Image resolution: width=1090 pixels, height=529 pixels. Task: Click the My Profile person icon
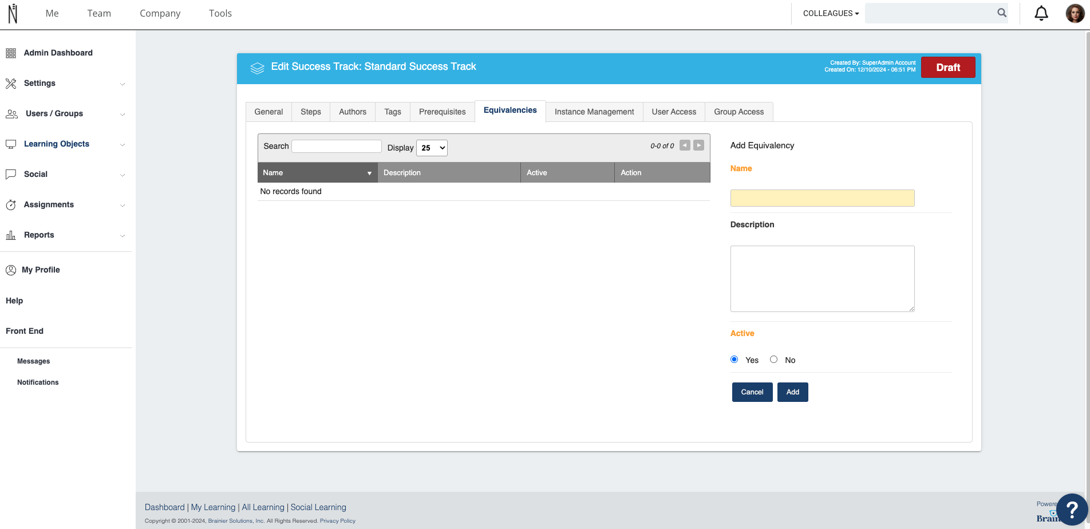(11, 270)
